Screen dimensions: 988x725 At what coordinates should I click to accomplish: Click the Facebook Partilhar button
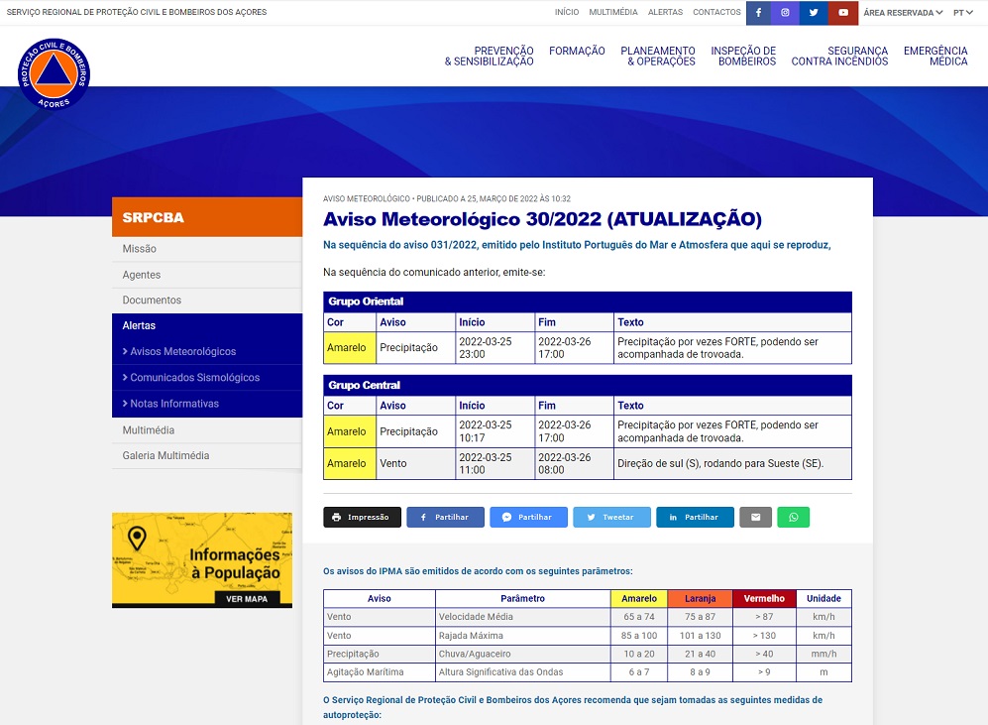click(446, 517)
